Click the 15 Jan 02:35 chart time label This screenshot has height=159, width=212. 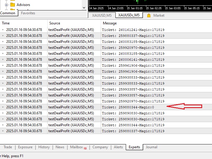[154, 8]
